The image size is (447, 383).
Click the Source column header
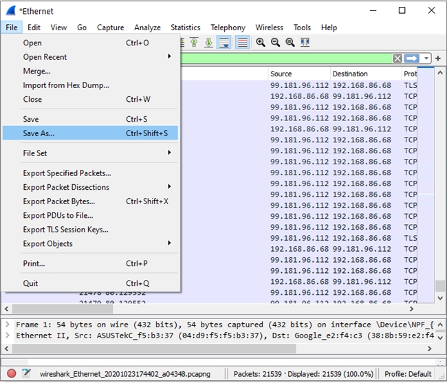click(x=298, y=74)
